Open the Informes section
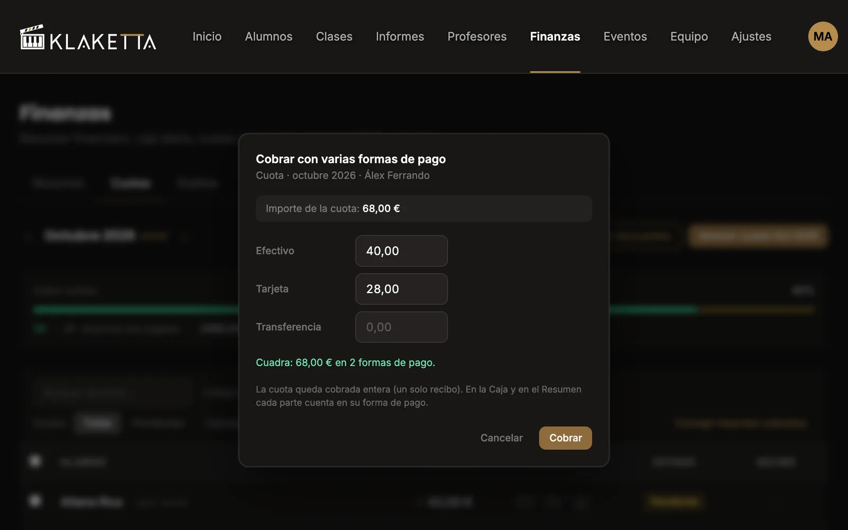This screenshot has height=530, width=848. click(400, 37)
